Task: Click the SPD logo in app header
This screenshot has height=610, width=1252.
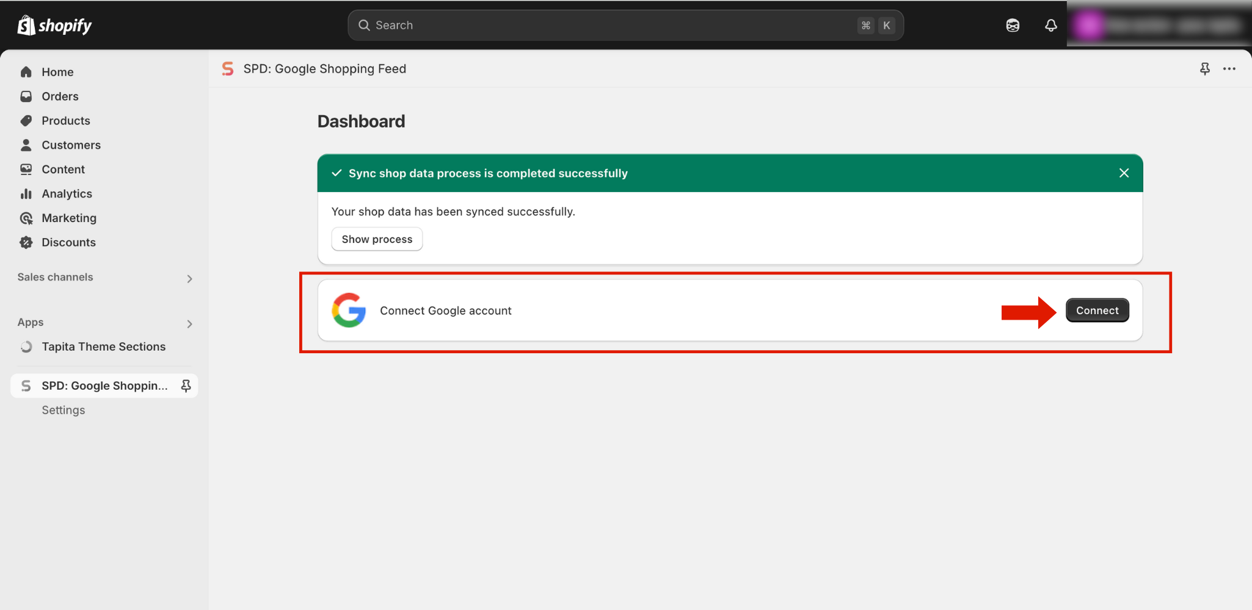Action: (228, 69)
